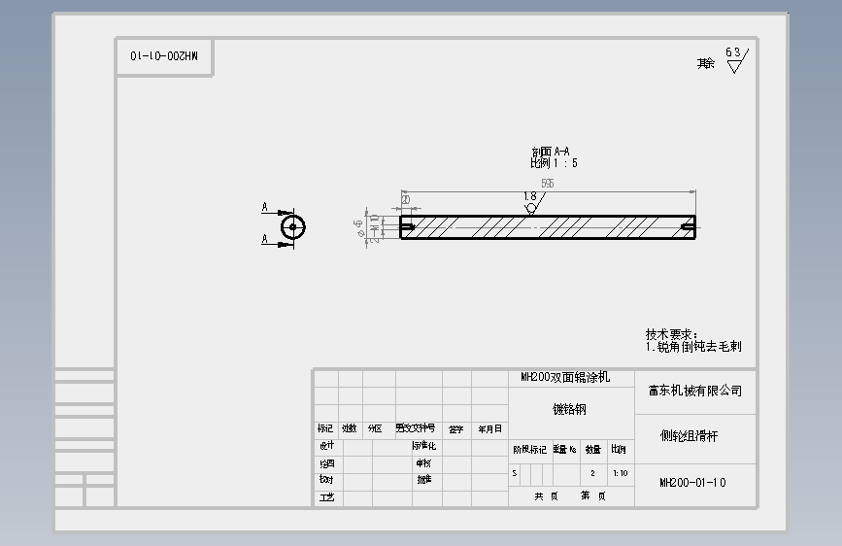Click the '审核' cell
This screenshot has height=546, width=842.
tap(423, 462)
